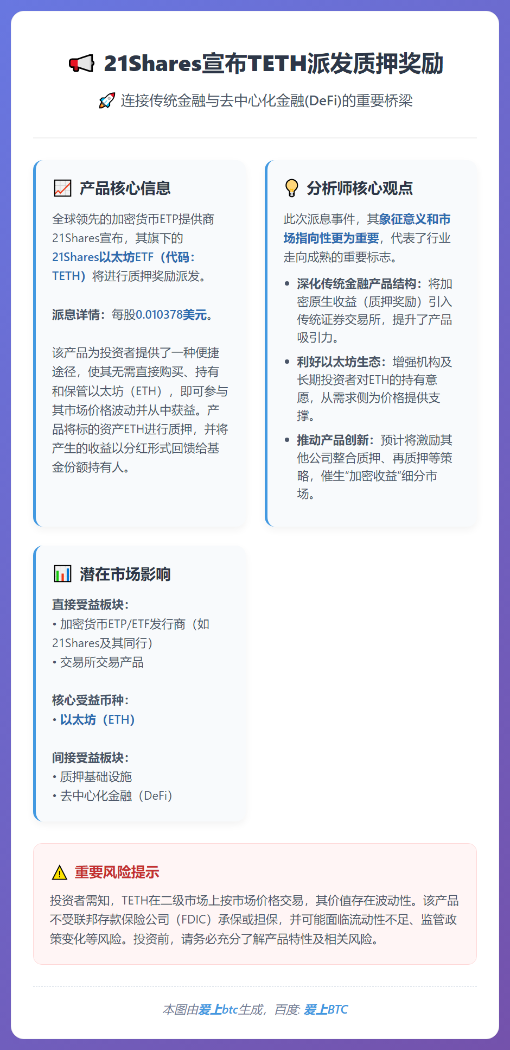Click the 产品核心信息 heading
This screenshot has width=510, height=1050.
point(125,188)
